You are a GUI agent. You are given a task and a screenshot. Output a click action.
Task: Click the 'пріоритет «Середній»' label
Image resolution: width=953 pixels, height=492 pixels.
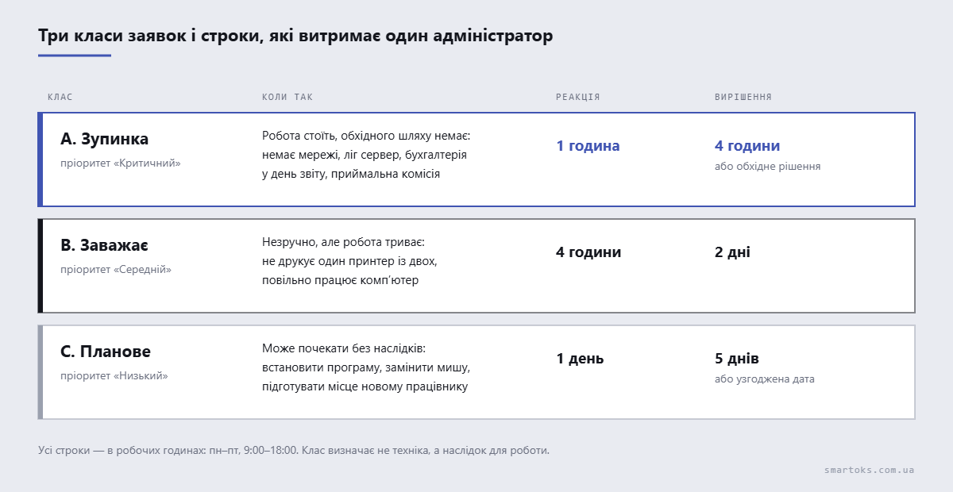click(116, 269)
